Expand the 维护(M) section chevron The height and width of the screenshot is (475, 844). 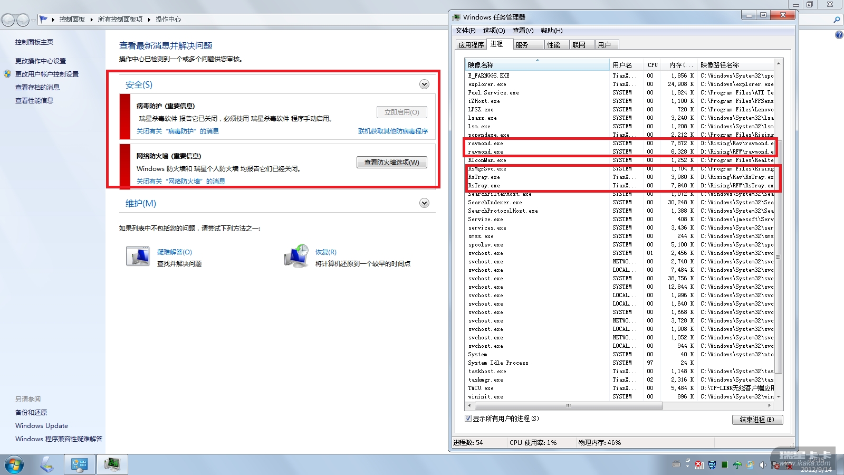click(424, 203)
